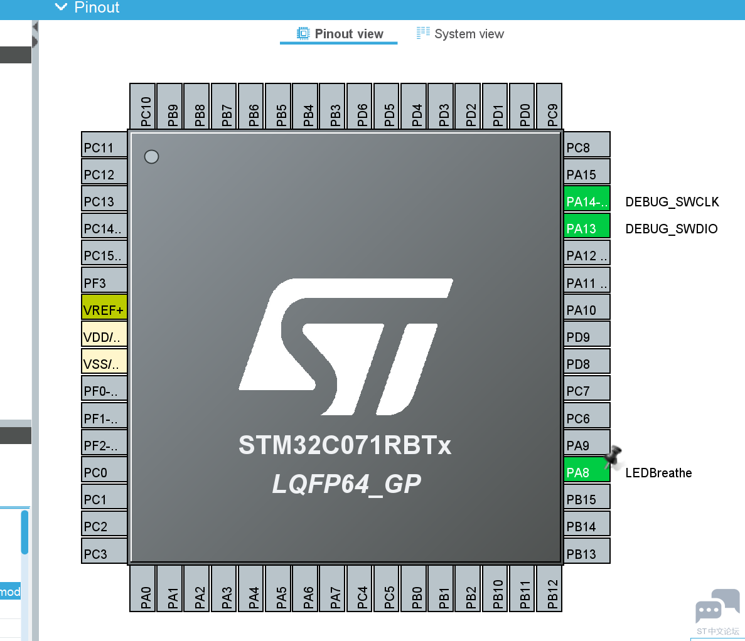
Task: Select the green PA8 pin
Action: (x=586, y=472)
